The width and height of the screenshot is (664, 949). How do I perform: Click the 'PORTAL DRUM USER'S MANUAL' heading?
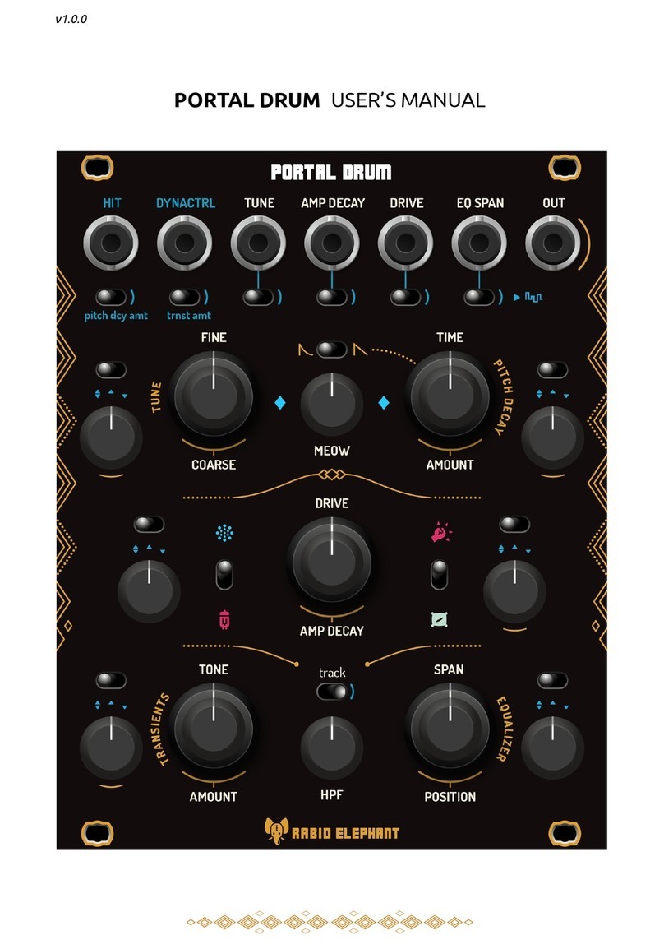(330, 100)
